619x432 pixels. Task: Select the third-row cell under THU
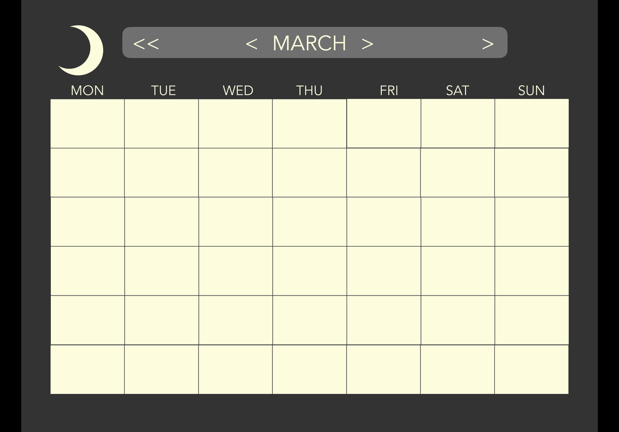(310, 222)
